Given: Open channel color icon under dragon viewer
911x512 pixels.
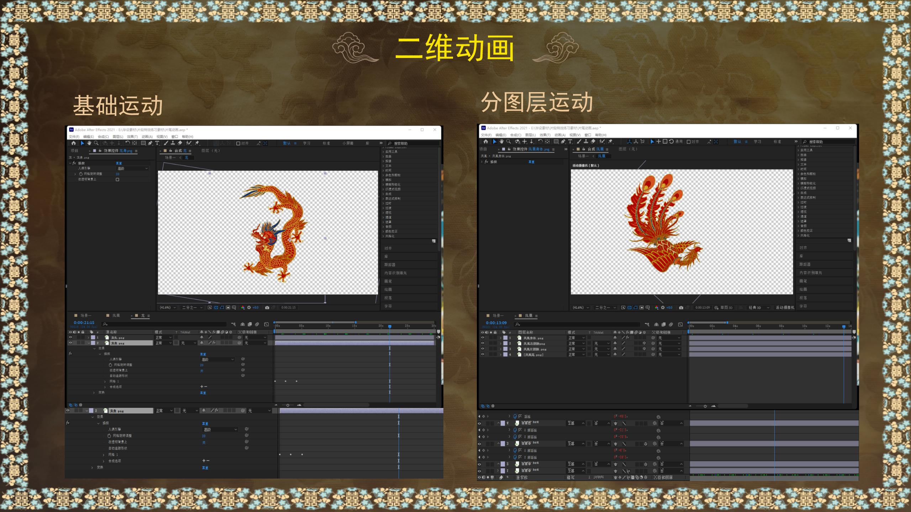Looking at the screenshot, I should [x=243, y=308].
